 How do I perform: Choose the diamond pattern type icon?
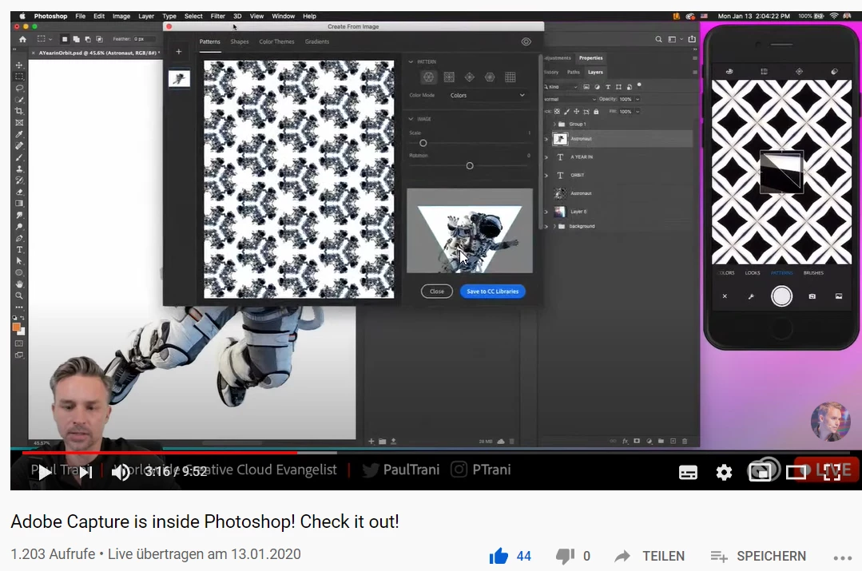coord(470,77)
